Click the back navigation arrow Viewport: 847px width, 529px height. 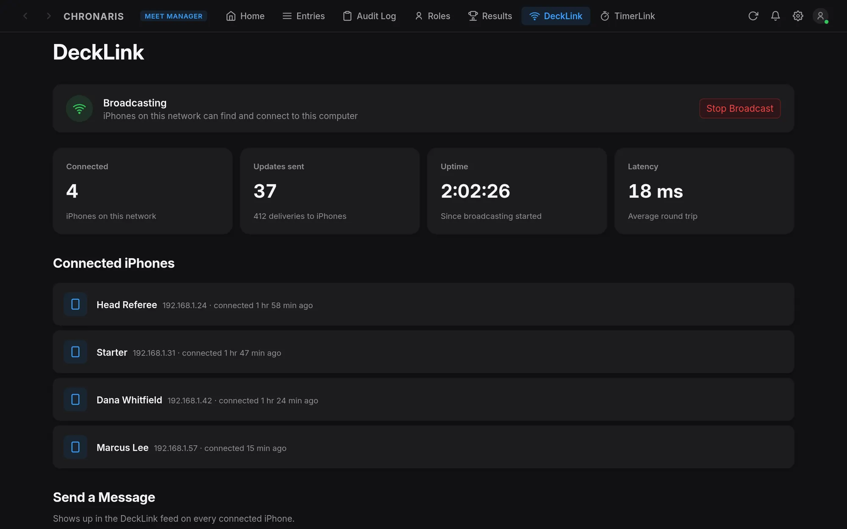(x=25, y=16)
